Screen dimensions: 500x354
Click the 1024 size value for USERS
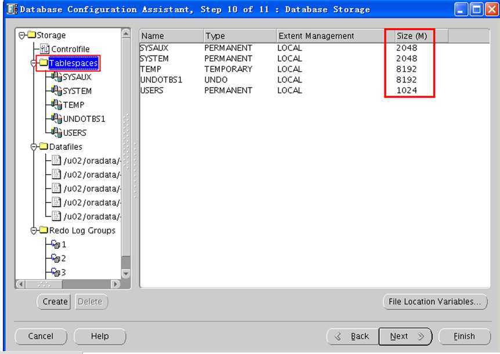(x=407, y=91)
